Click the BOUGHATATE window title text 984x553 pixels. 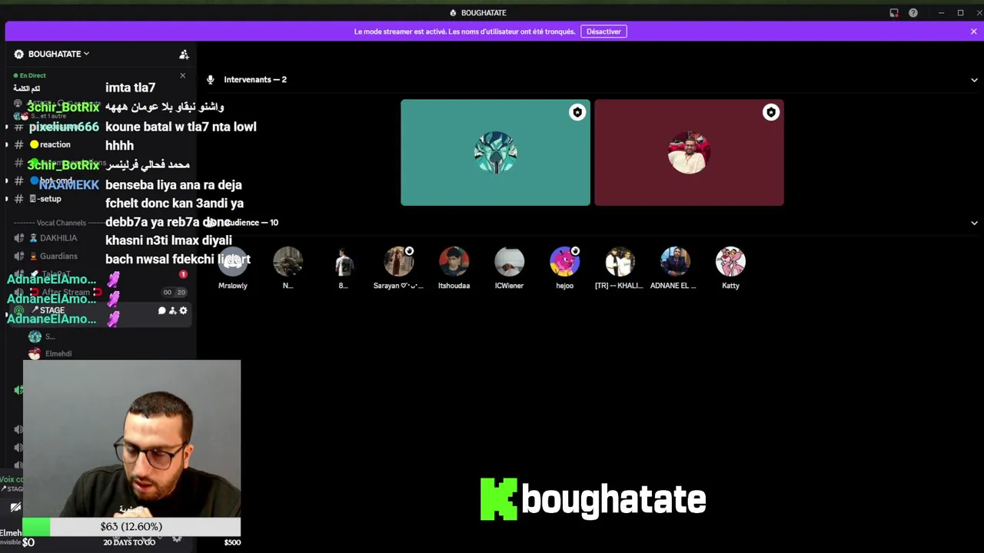click(484, 13)
